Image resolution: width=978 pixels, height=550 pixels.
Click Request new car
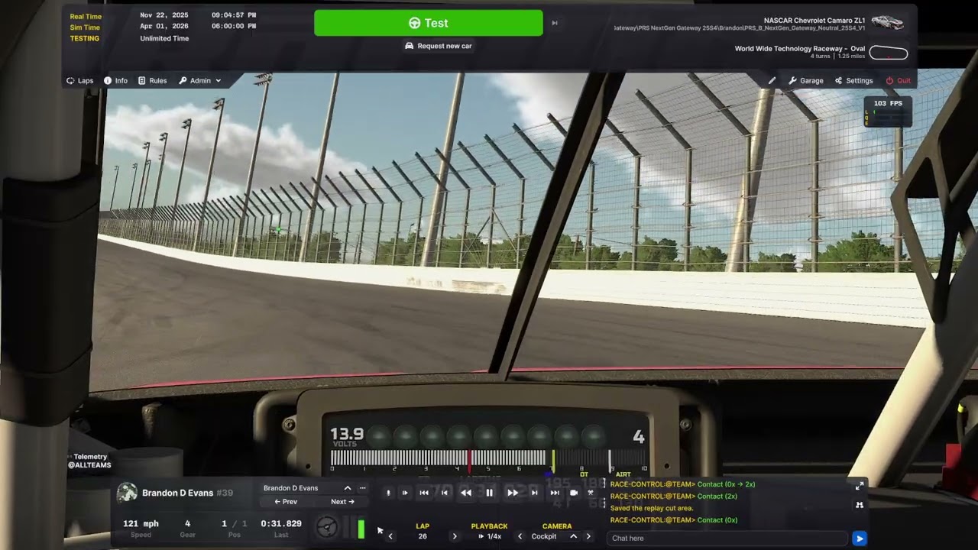(x=438, y=46)
